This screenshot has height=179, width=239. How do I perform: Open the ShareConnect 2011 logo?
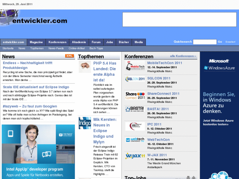coord(135,96)
